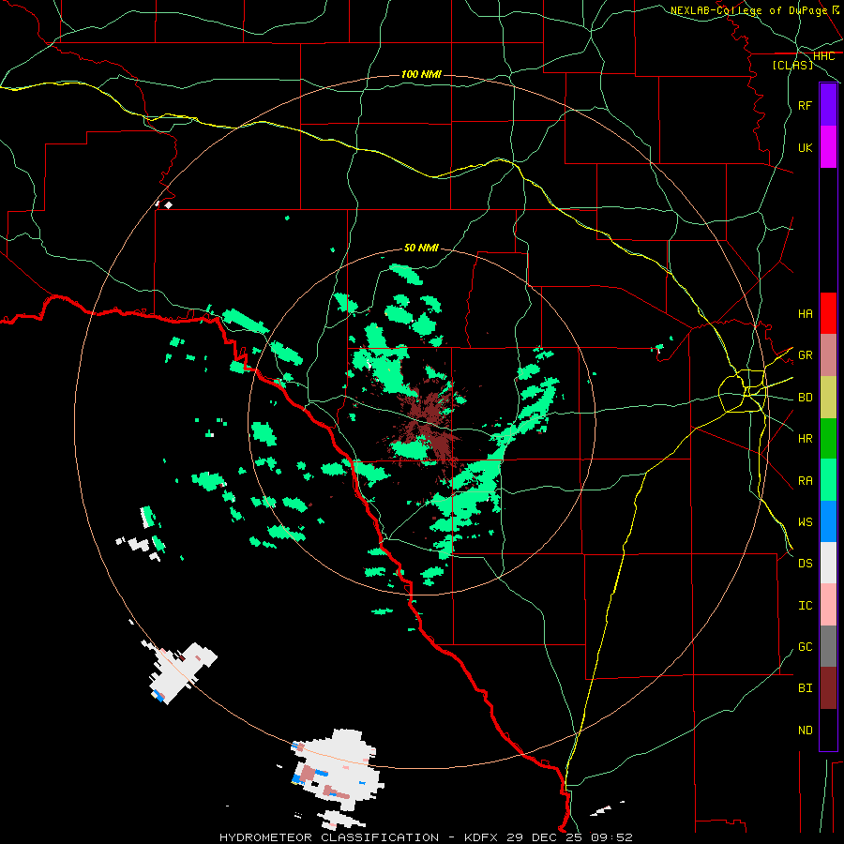Click the WS legend label
Image resolution: width=844 pixels, height=844 pixels.
click(x=805, y=522)
